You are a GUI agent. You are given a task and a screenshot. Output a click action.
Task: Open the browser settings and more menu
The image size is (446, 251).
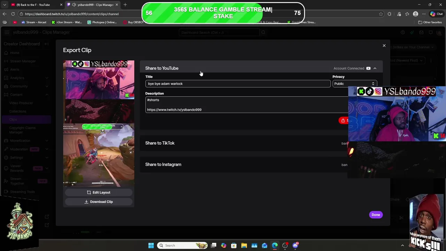click(424, 14)
